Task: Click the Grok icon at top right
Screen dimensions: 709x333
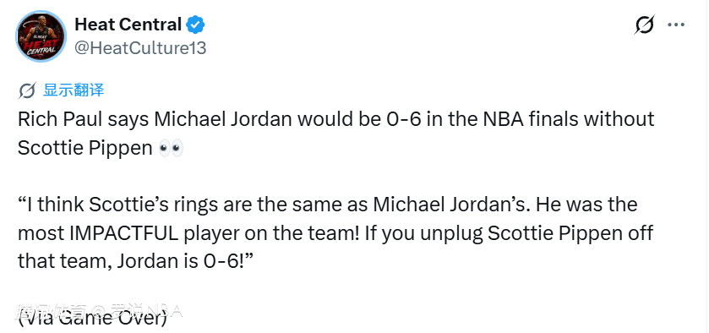Action: point(644,25)
